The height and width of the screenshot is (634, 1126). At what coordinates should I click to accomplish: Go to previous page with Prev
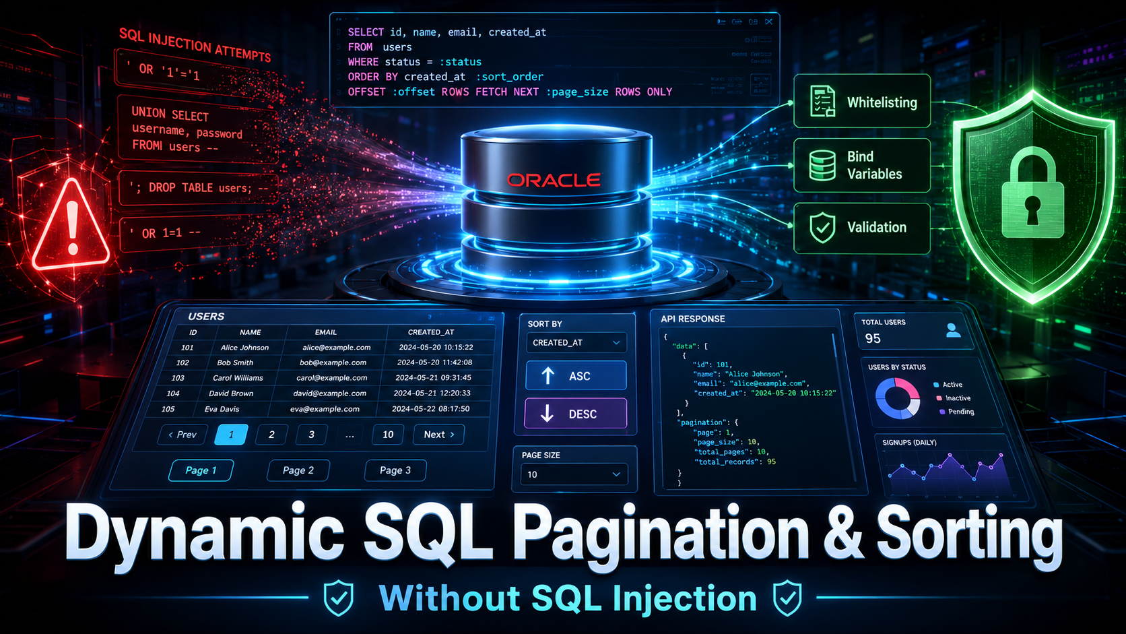click(183, 435)
